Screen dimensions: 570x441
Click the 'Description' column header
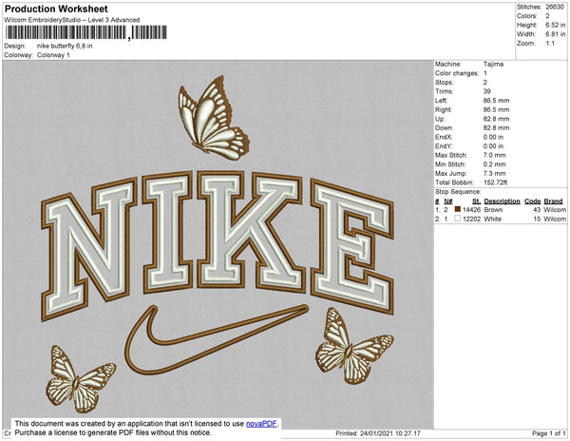502,201
